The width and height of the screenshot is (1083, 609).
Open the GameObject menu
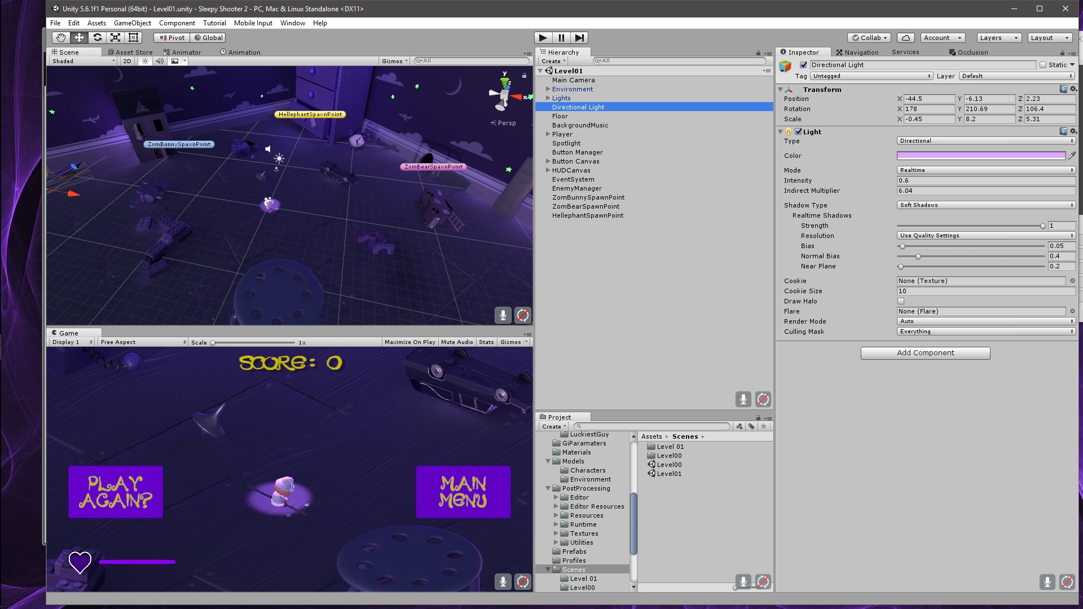133,23
